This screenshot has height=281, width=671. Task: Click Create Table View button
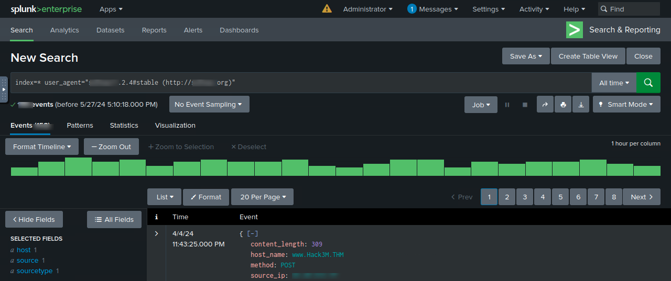588,56
